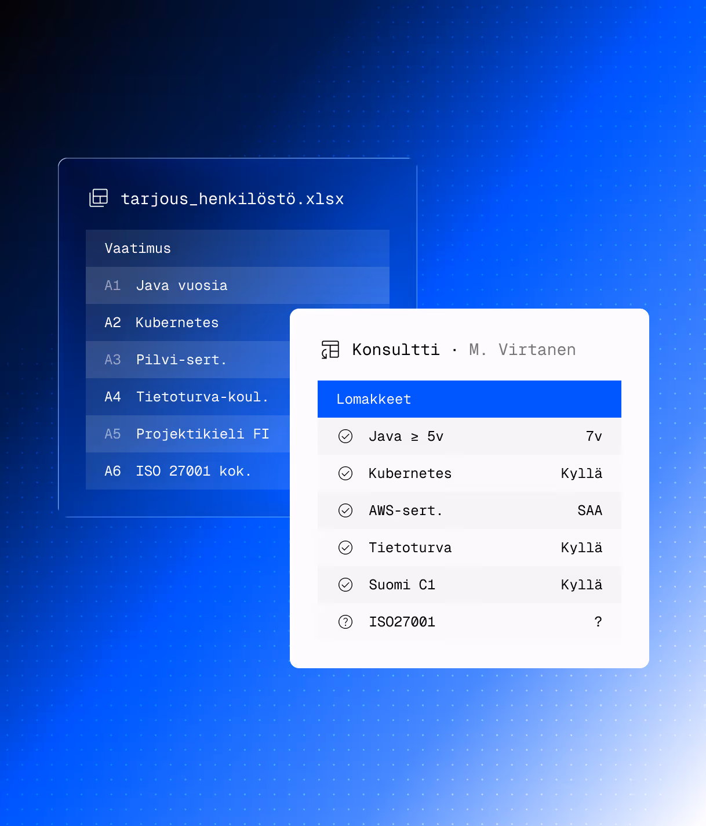Click the checkmark icon for AWS-sert.
This screenshot has width=706, height=826.
[x=345, y=510]
